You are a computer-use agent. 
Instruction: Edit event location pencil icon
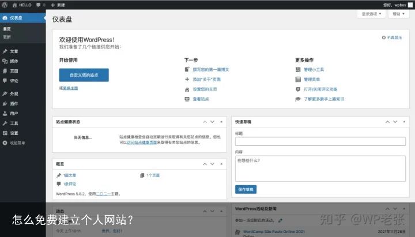pyautogui.click(x=280, y=220)
